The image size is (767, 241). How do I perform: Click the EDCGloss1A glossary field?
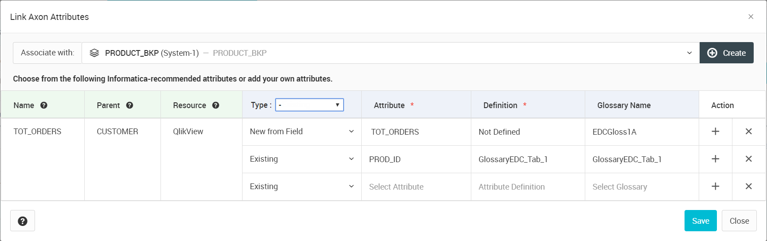642,132
